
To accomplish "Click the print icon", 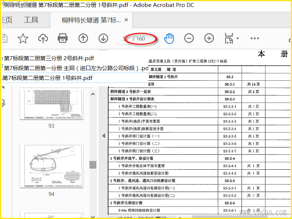I will [63, 38].
